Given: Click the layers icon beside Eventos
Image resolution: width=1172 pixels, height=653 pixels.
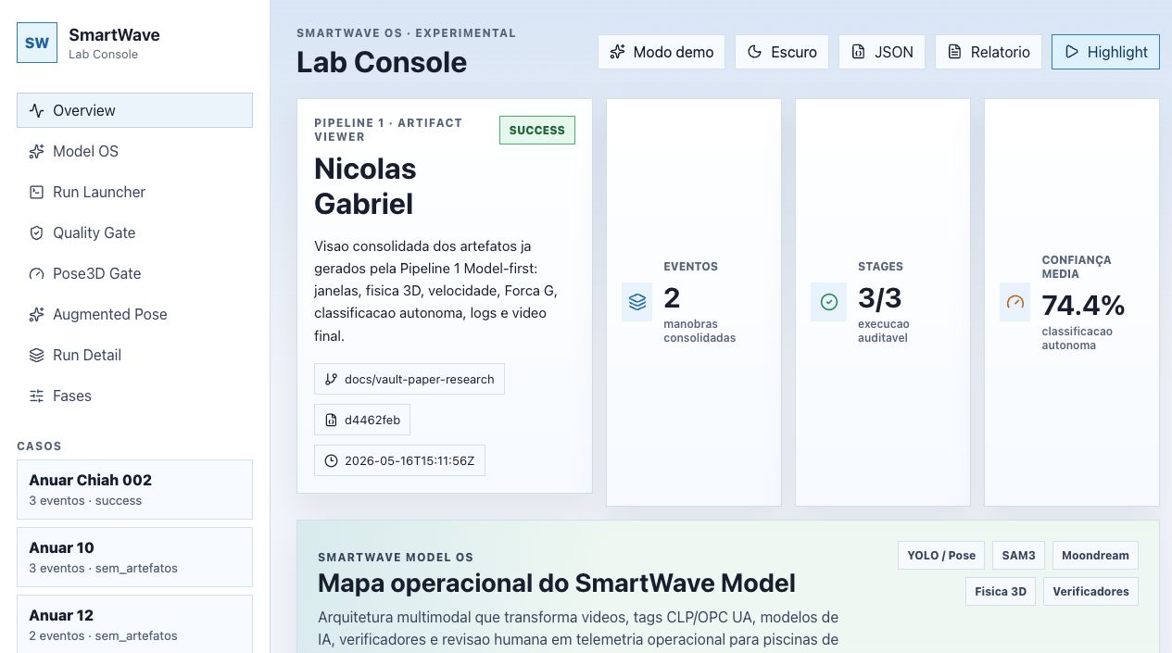Looking at the screenshot, I should (637, 302).
